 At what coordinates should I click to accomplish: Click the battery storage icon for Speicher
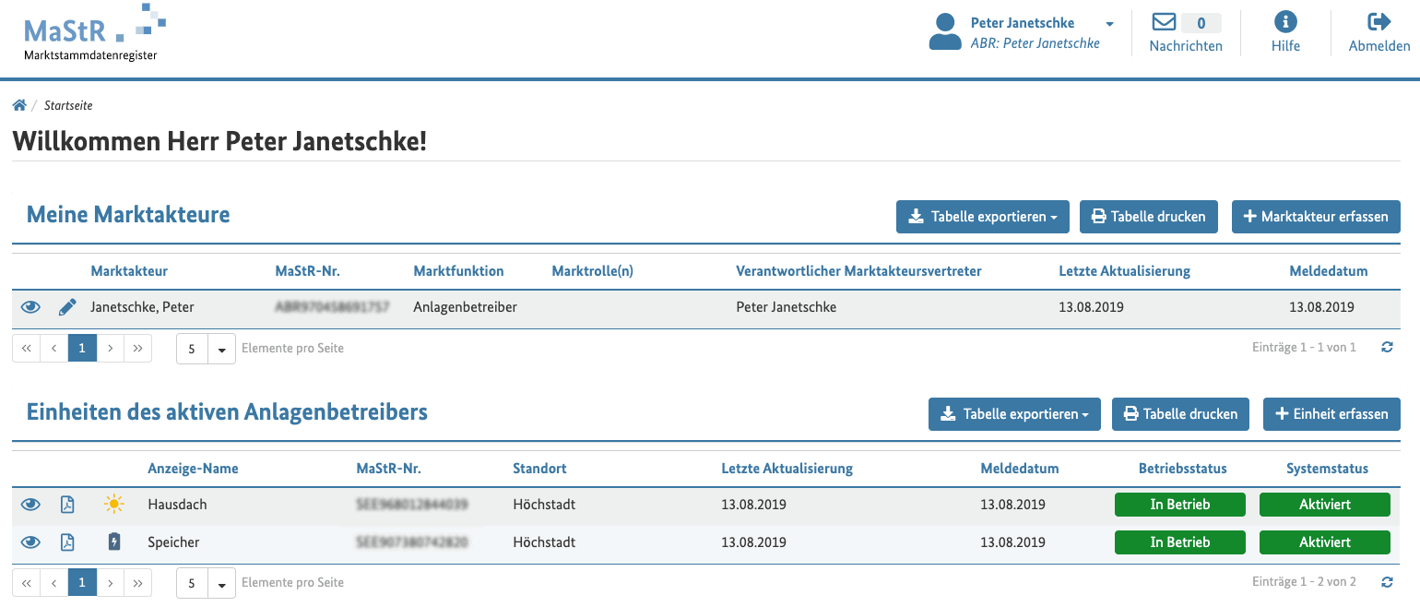click(113, 542)
